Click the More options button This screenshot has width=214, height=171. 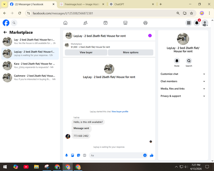131,53
